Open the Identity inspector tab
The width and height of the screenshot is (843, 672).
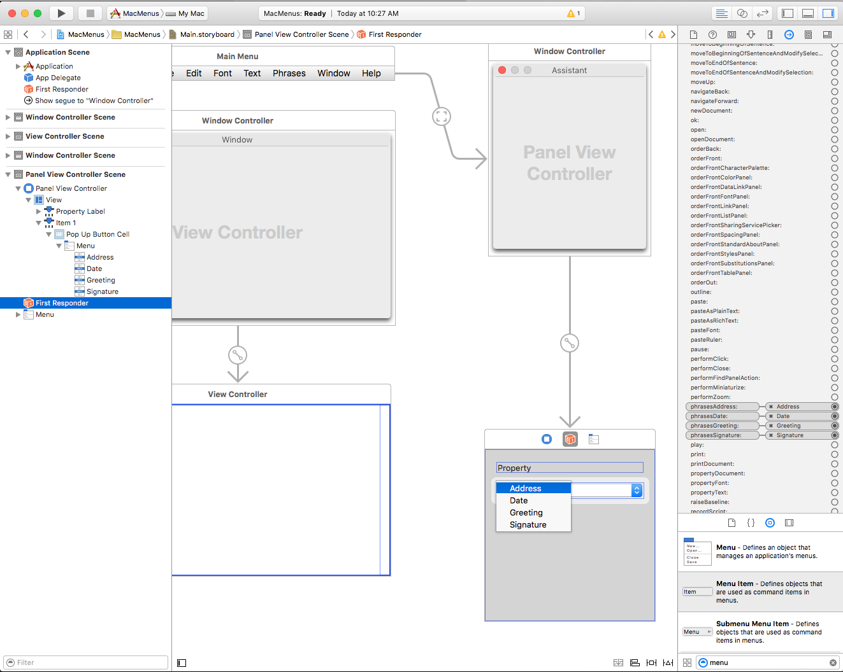point(731,35)
